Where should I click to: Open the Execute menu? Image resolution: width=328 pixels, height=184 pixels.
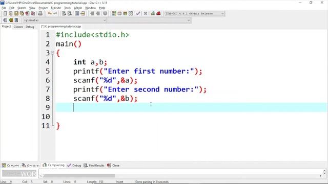click(x=56, y=8)
